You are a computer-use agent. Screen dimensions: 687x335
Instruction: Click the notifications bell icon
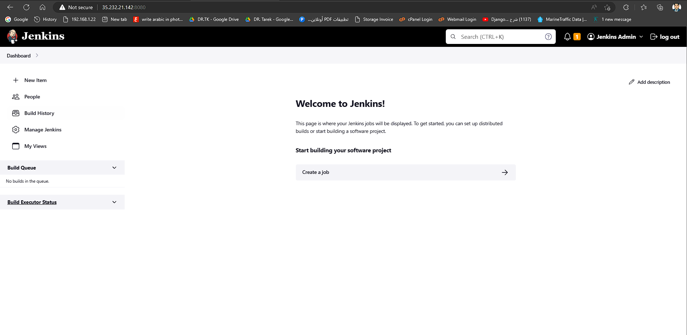point(567,37)
